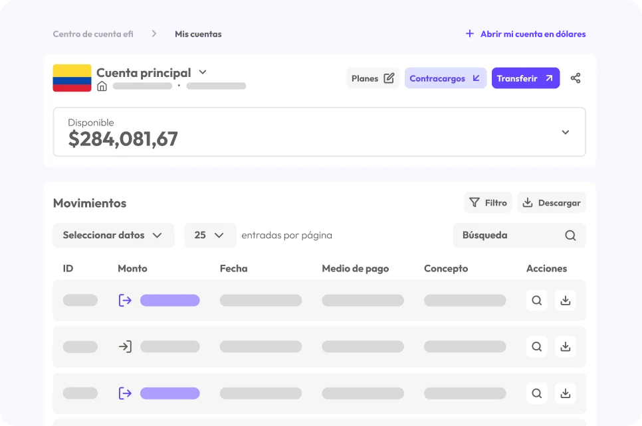Open the Filtro options for Movimientos
This screenshot has height=426, width=642.
(488, 203)
